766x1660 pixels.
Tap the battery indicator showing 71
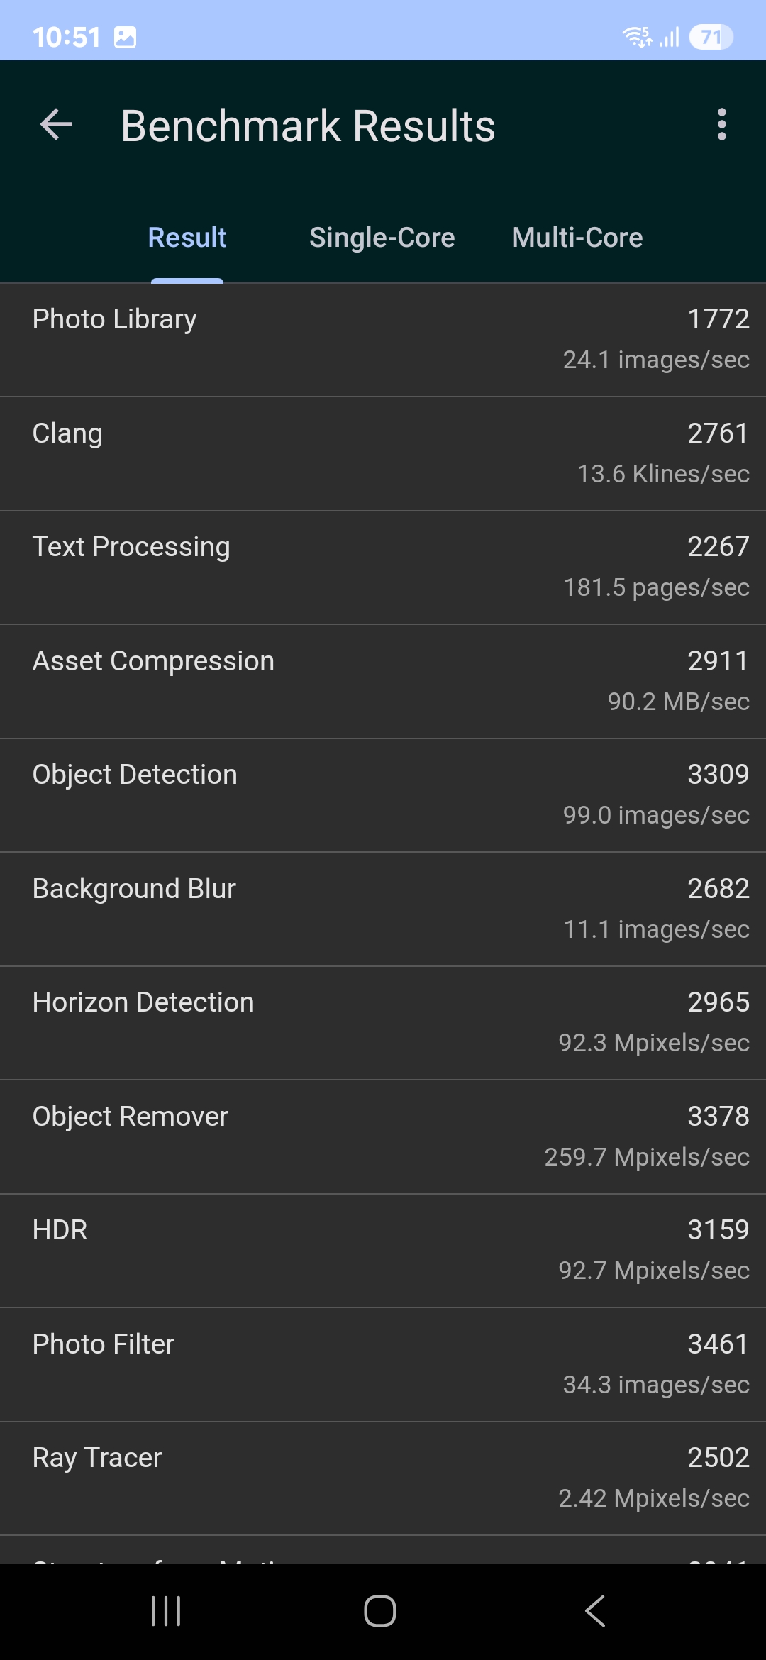coord(711,37)
